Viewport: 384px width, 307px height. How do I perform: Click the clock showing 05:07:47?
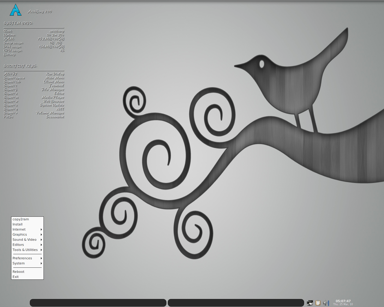coord(343,301)
